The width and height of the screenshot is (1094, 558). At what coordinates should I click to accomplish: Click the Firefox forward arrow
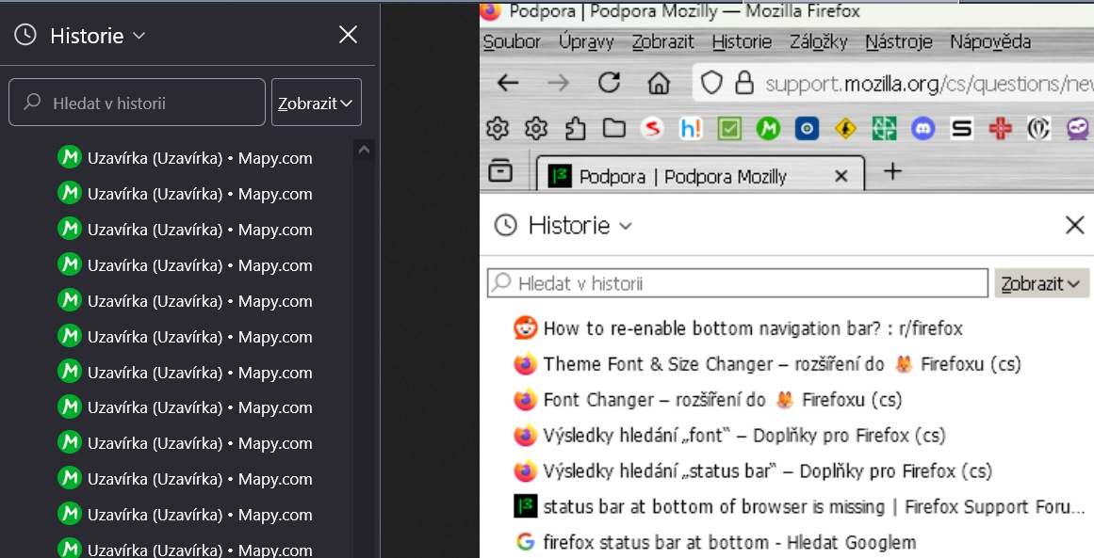(x=558, y=83)
